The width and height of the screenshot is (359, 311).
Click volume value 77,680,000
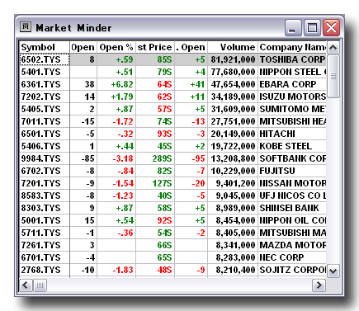tap(234, 72)
